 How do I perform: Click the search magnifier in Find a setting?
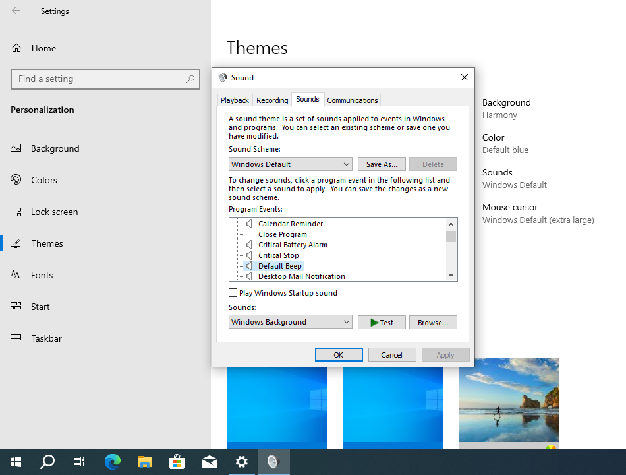[190, 79]
